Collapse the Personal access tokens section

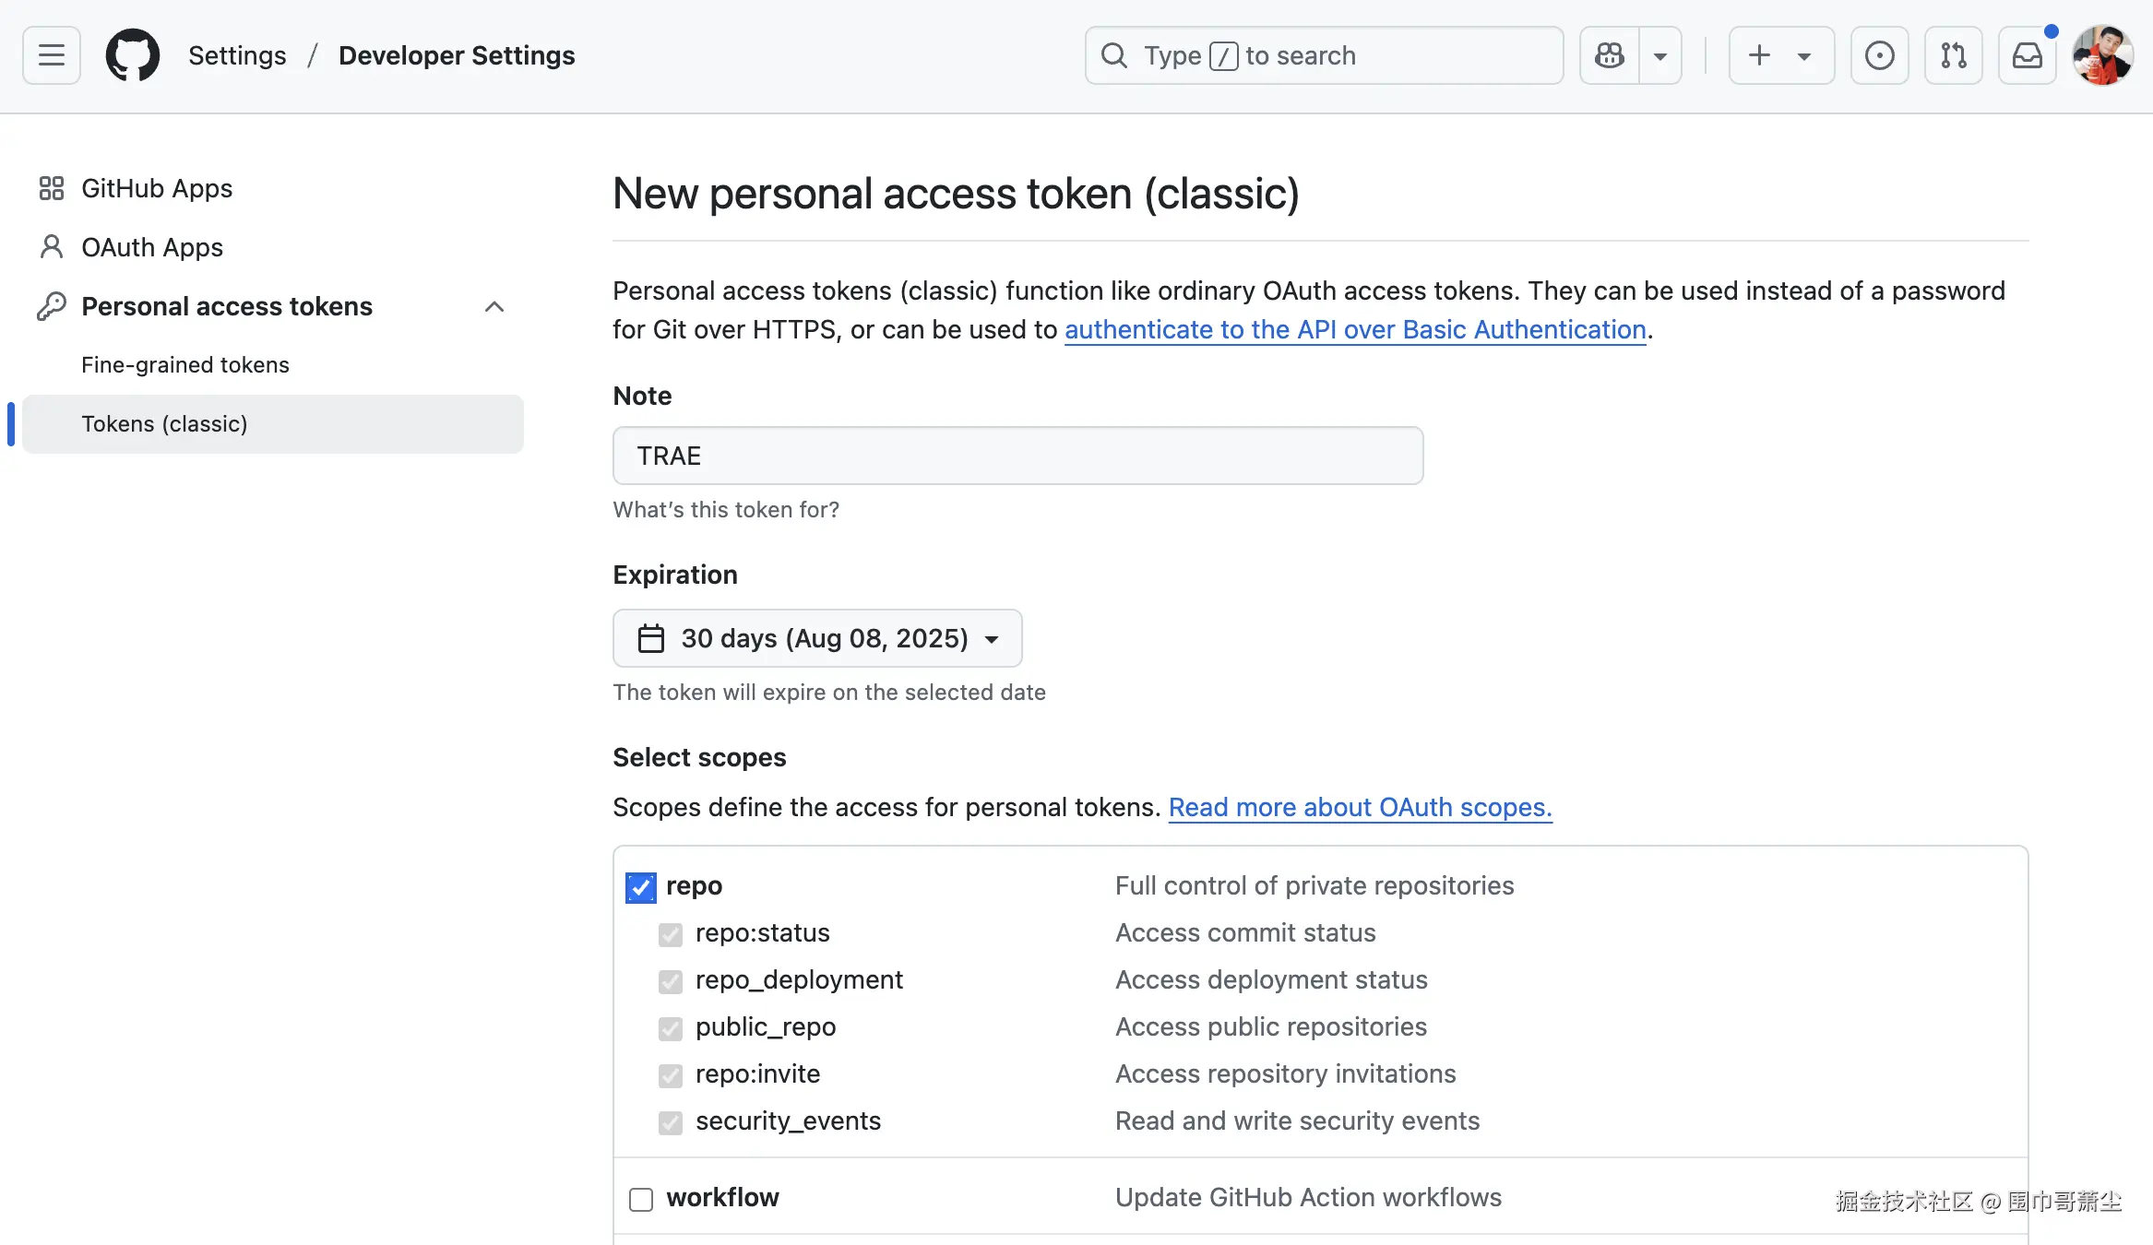pos(494,306)
